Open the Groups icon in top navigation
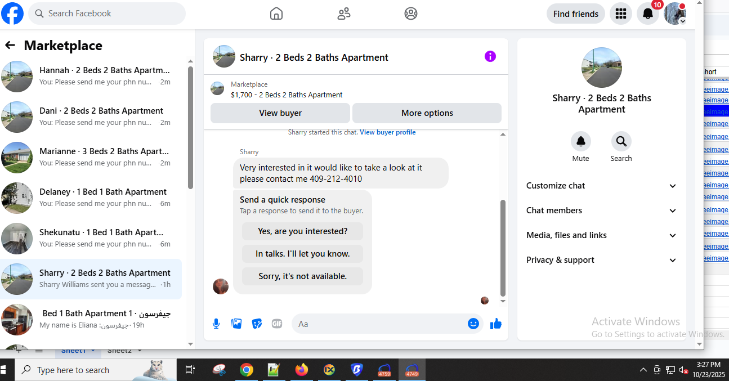This screenshot has height=381, width=729. pyautogui.click(x=411, y=14)
